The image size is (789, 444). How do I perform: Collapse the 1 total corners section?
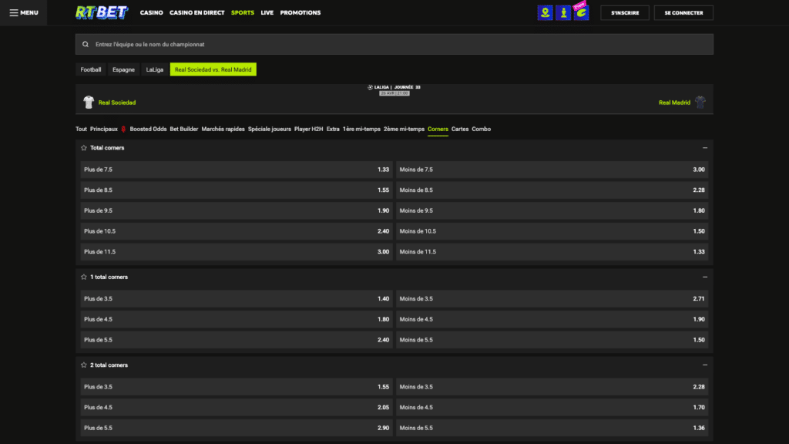pyautogui.click(x=705, y=277)
